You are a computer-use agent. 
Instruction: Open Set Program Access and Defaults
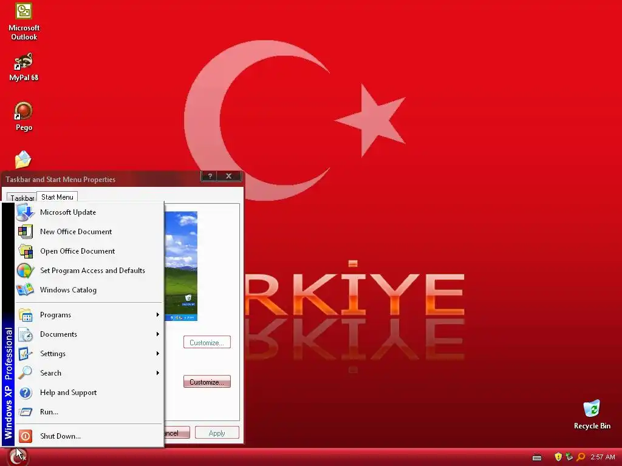[89, 271]
